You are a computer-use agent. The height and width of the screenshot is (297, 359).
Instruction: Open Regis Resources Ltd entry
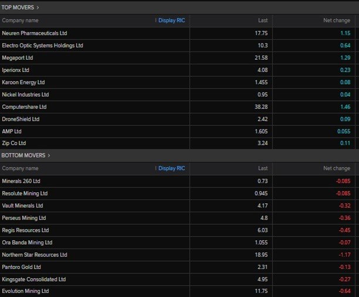pyautogui.click(x=25, y=230)
